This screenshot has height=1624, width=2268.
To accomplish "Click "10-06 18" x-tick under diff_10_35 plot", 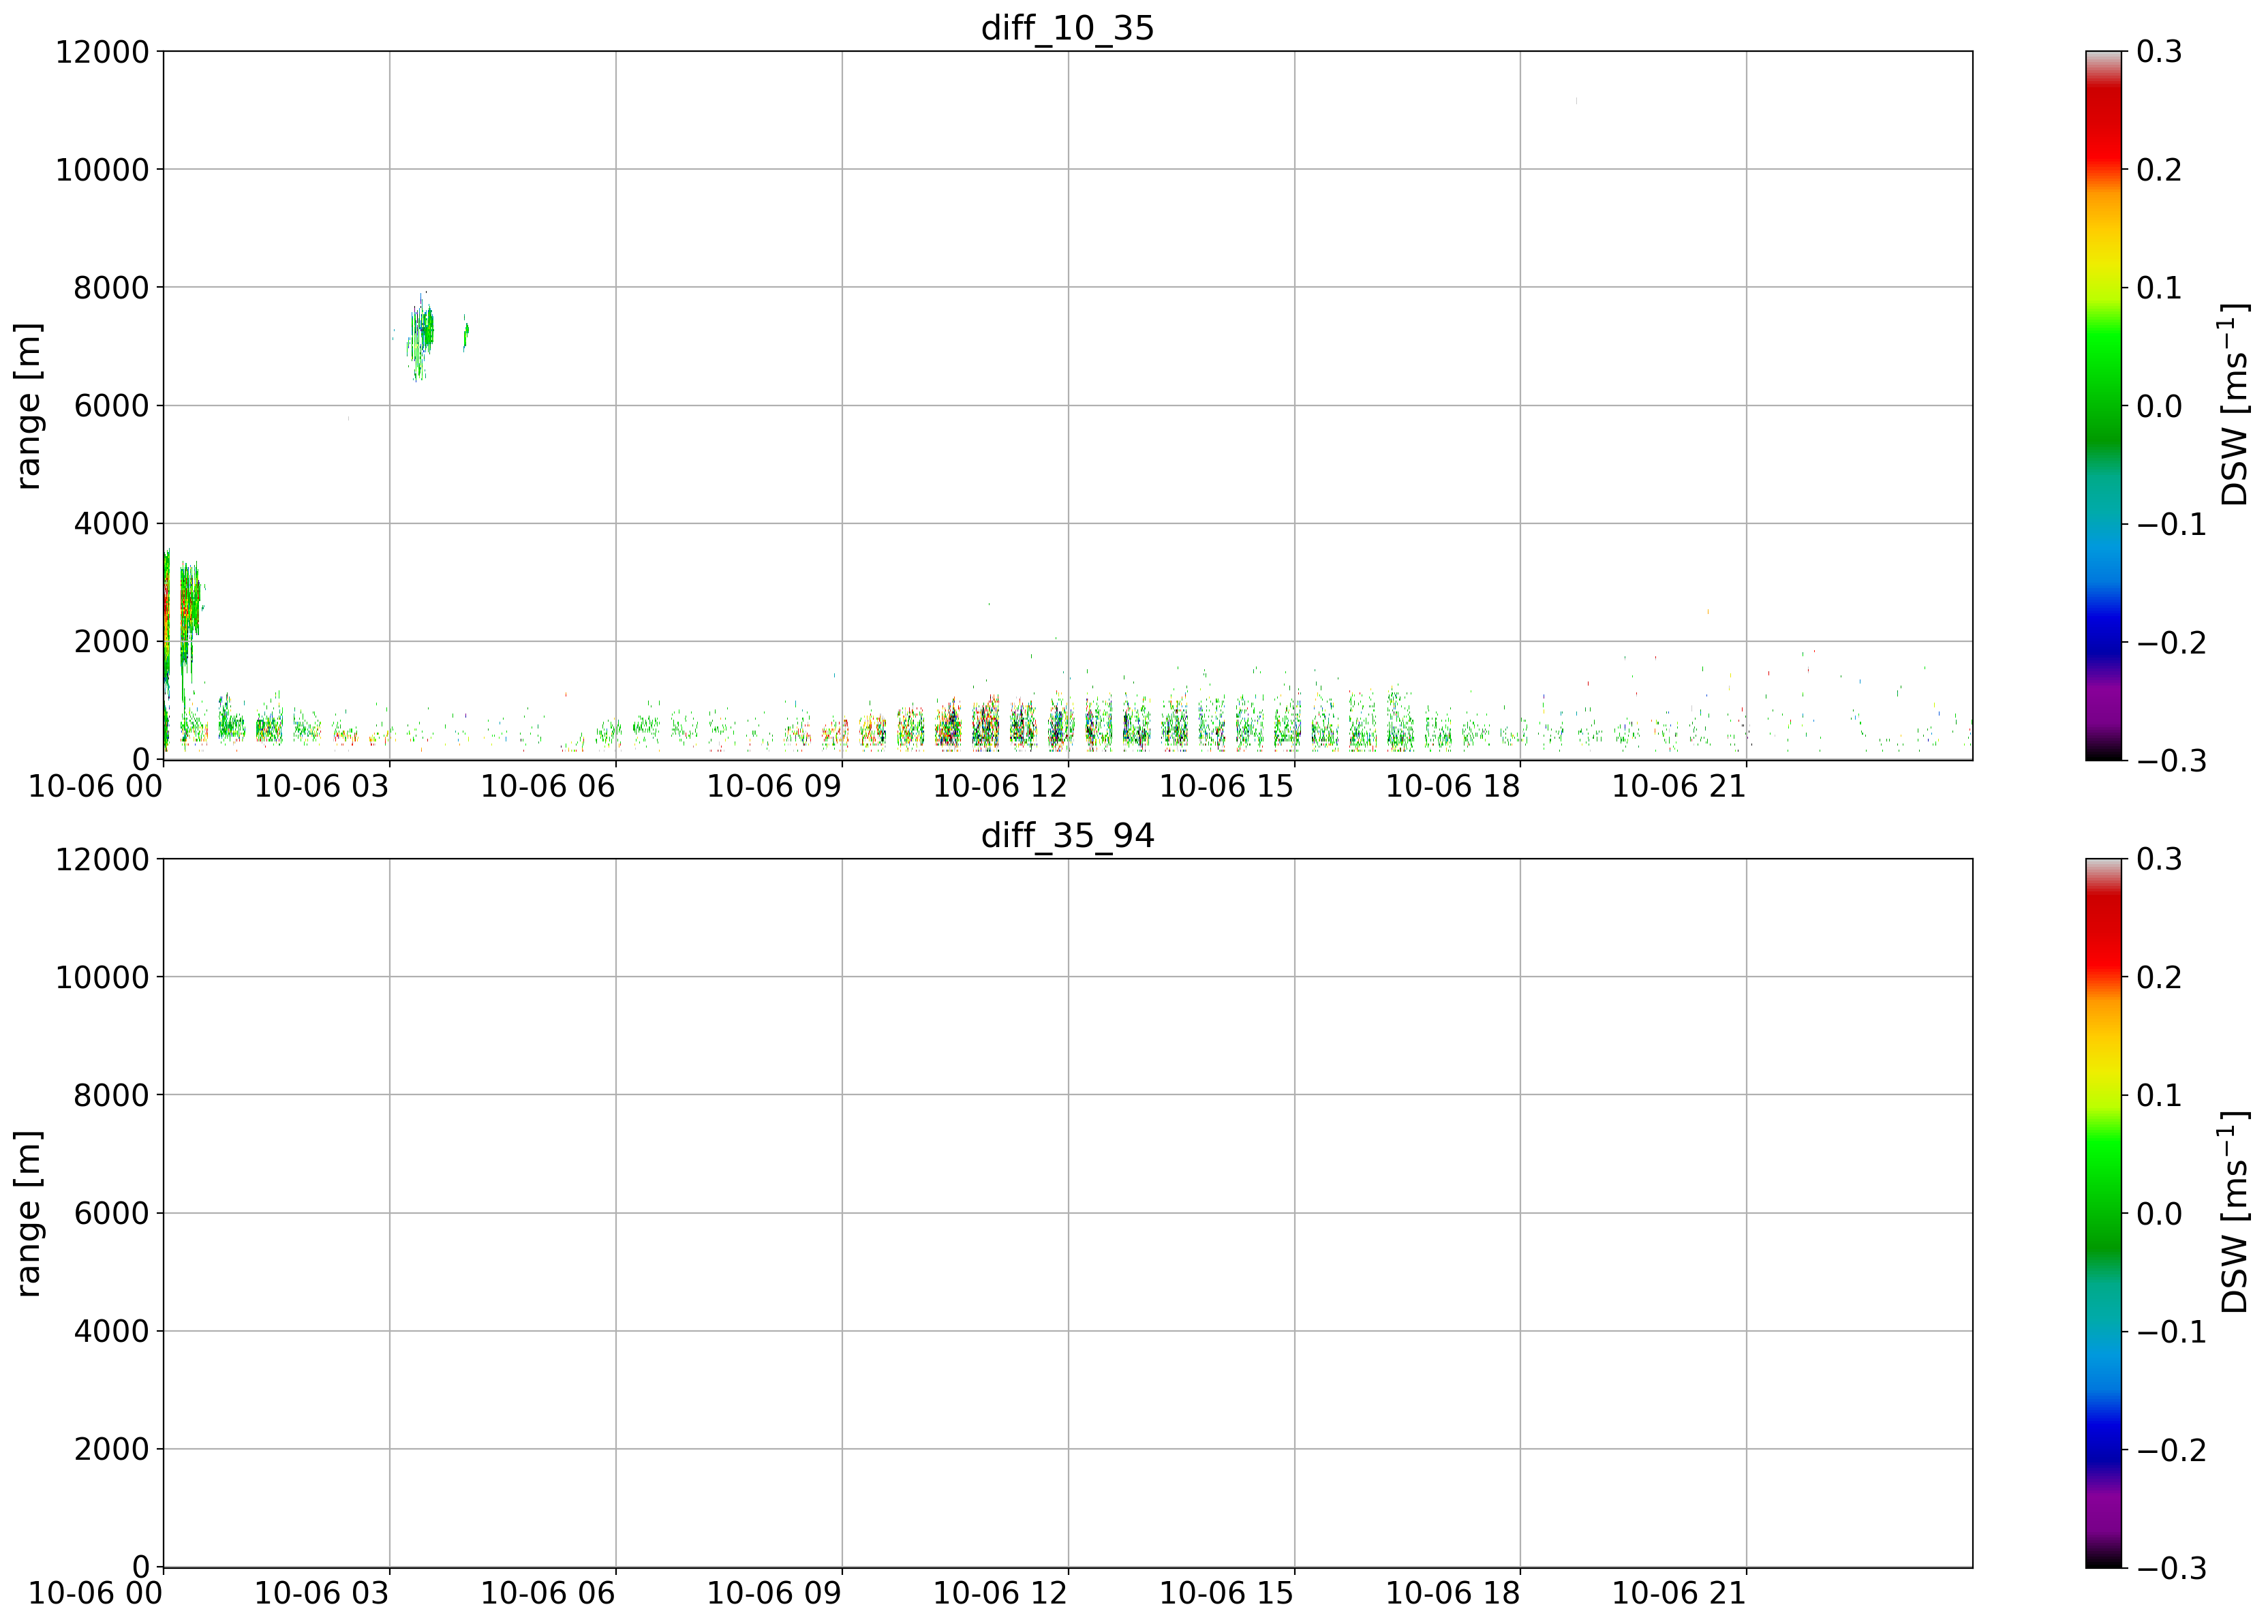I will 1452,786.
